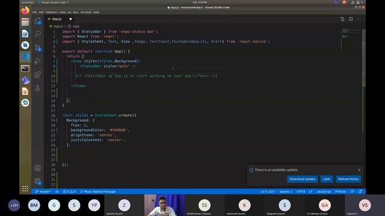Open the system tray status menu
Viewport: 385px width, 216px height.
(357, 2)
